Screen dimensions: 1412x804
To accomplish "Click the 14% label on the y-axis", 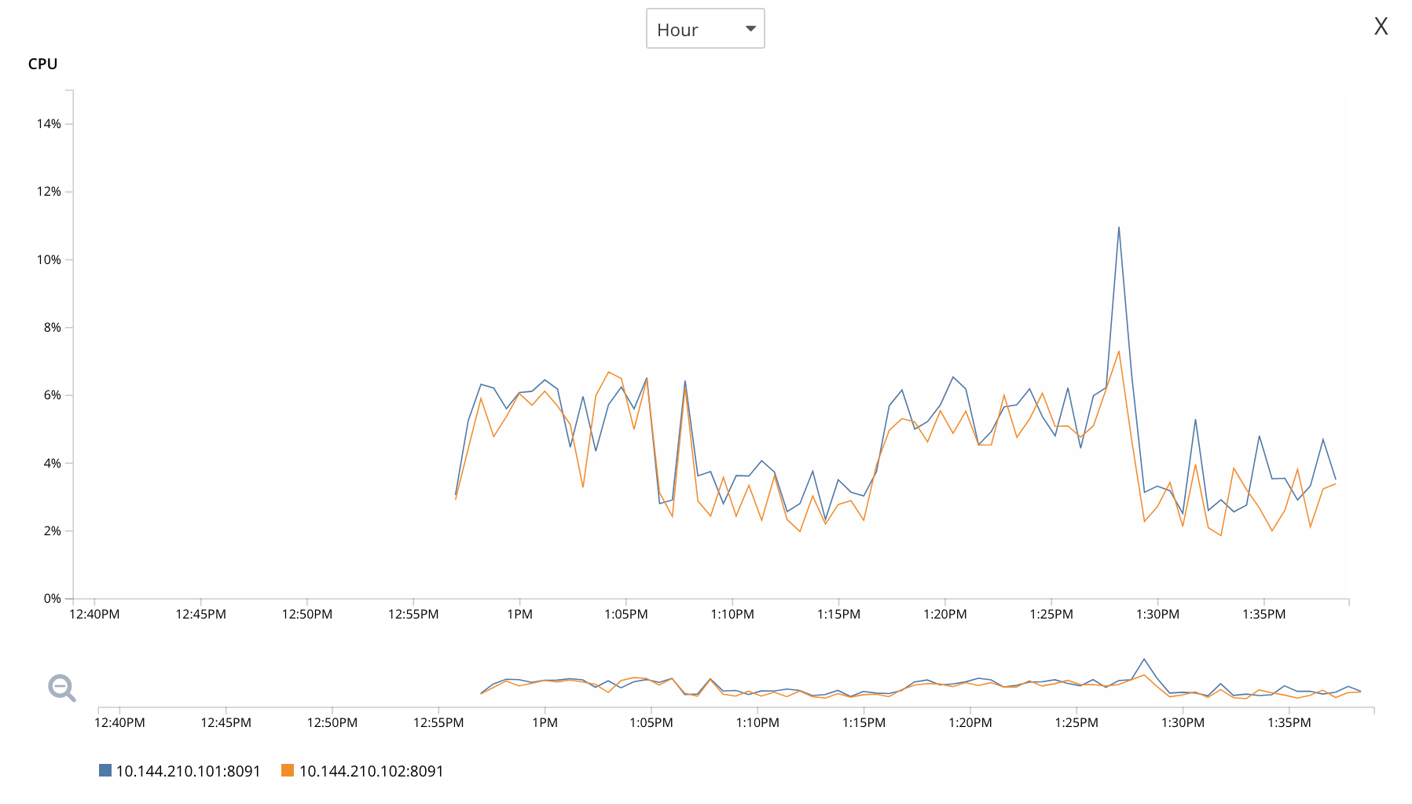I will pyautogui.click(x=49, y=124).
